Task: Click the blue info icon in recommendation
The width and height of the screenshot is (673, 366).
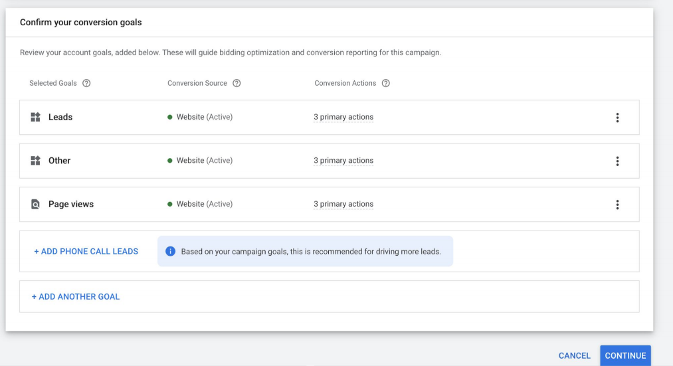Action: click(170, 252)
